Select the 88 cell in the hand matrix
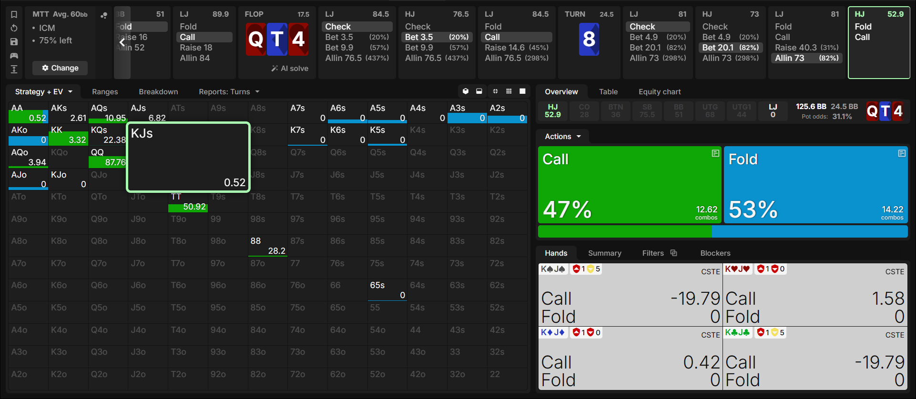The width and height of the screenshot is (916, 399). [268, 246]
